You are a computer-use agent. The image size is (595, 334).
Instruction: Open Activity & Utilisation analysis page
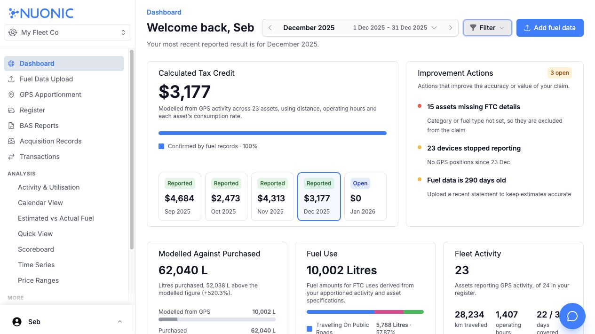click(48, 187)
